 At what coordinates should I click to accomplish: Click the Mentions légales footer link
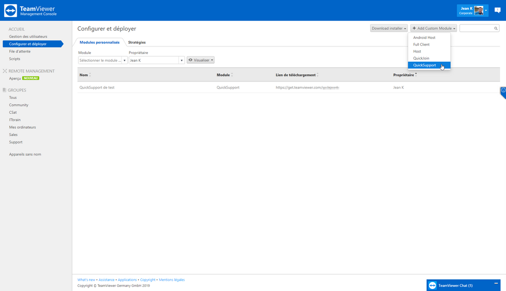coord(172,280)
